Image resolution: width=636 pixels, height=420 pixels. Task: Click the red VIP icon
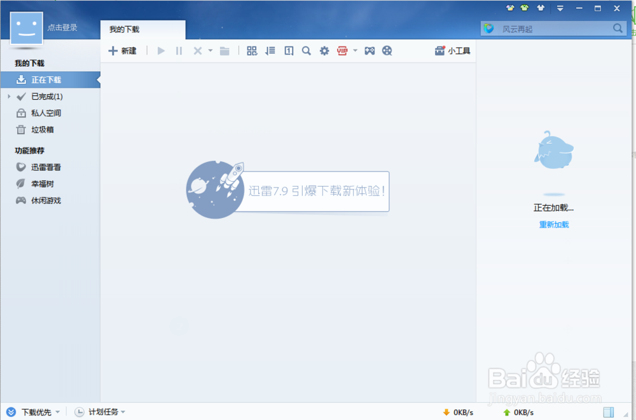click(x=342, y=51)
